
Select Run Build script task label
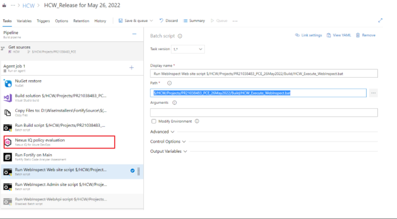60,125
